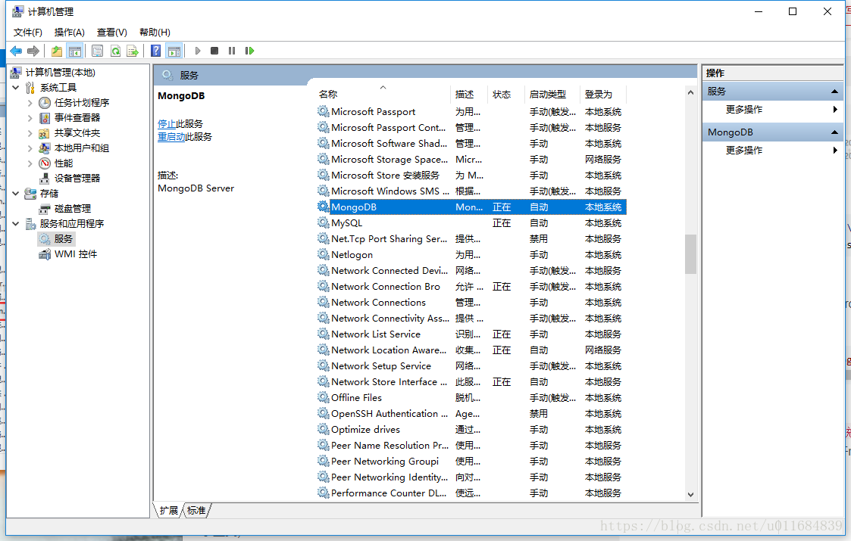Sort by 启动类型 column header
851x541 pixels.
(552, 95)
